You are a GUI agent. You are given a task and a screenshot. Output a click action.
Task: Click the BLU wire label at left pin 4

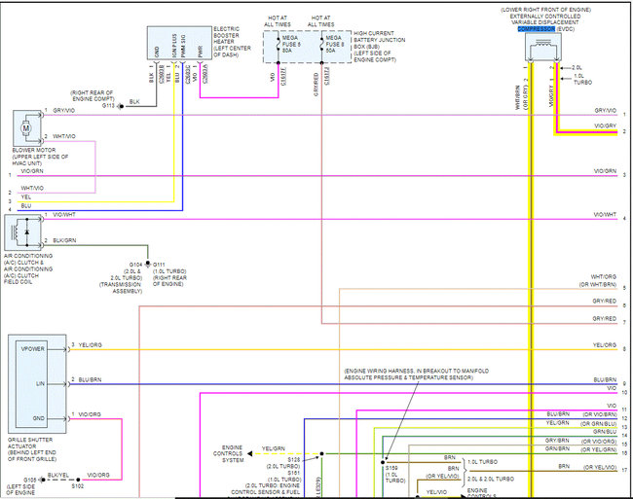[x=26, y=206]
